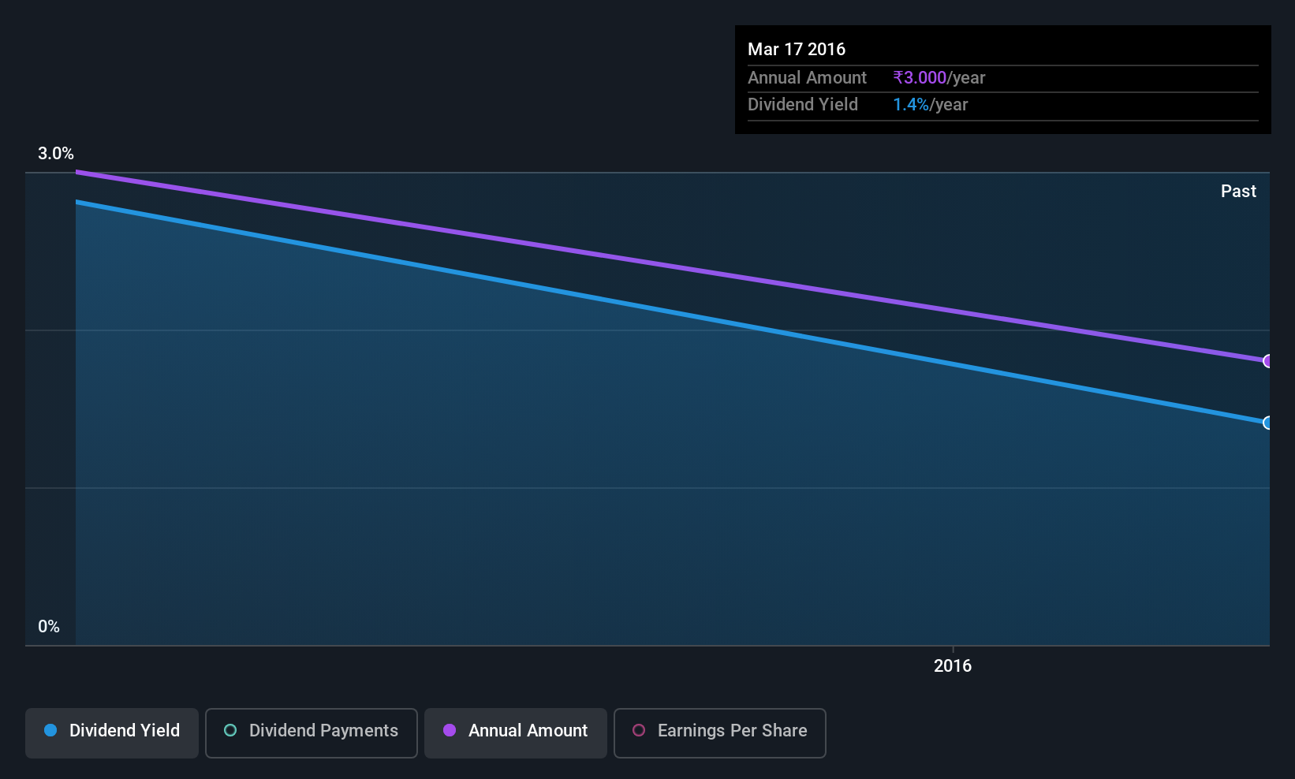
Task: Click the 3.0% y-axis label
Action: (56, 153)
